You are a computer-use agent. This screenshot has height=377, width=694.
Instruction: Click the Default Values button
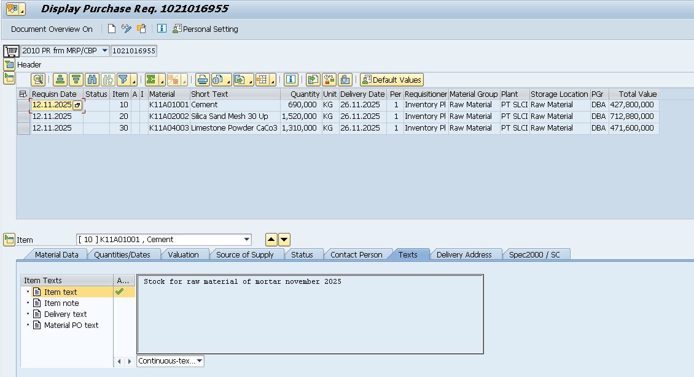392,80
